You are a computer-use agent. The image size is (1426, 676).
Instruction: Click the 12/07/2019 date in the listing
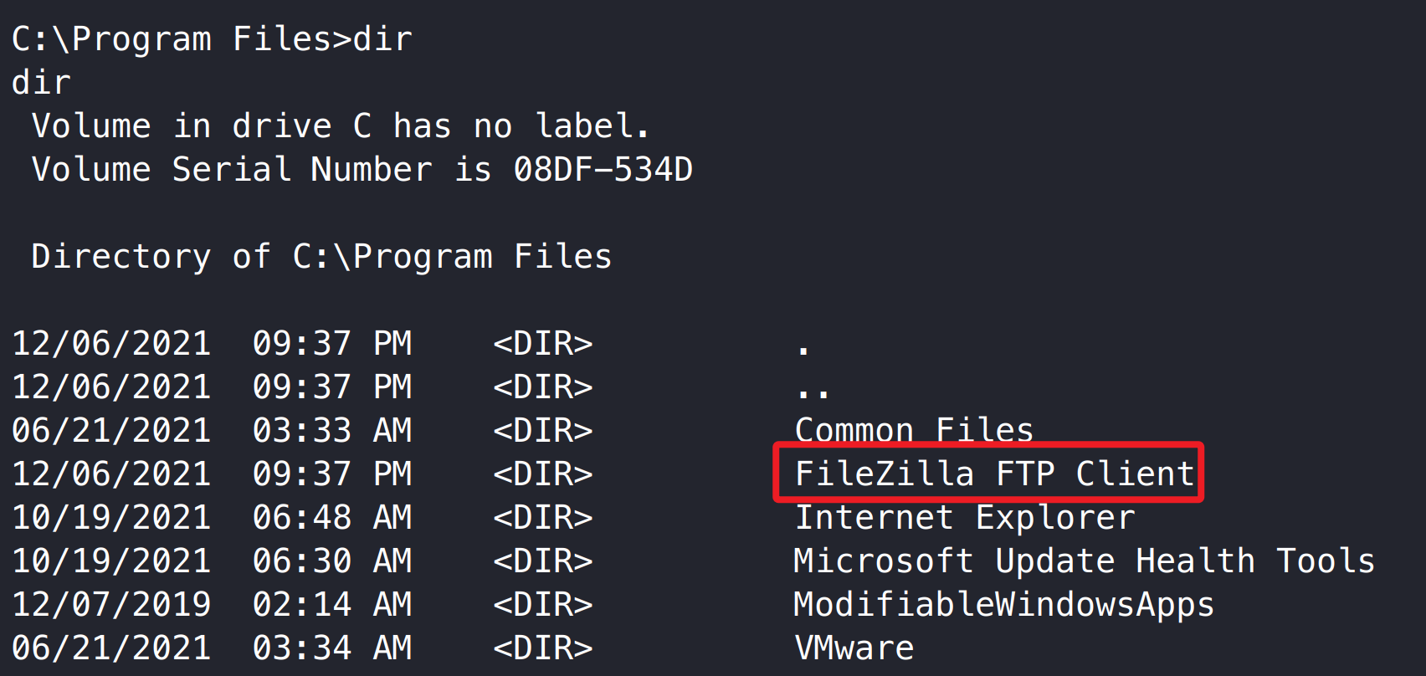111,604
